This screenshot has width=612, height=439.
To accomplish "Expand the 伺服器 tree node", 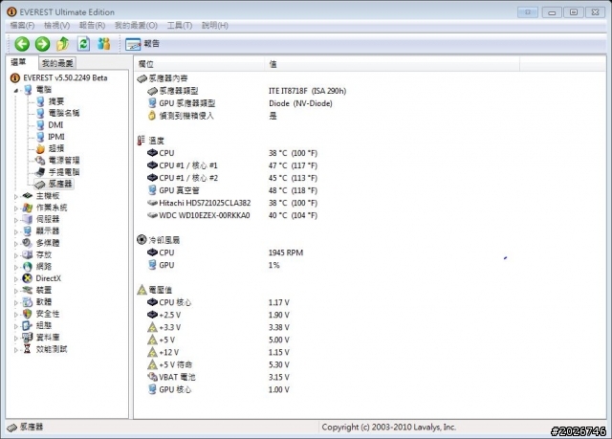I will [16, 220].
